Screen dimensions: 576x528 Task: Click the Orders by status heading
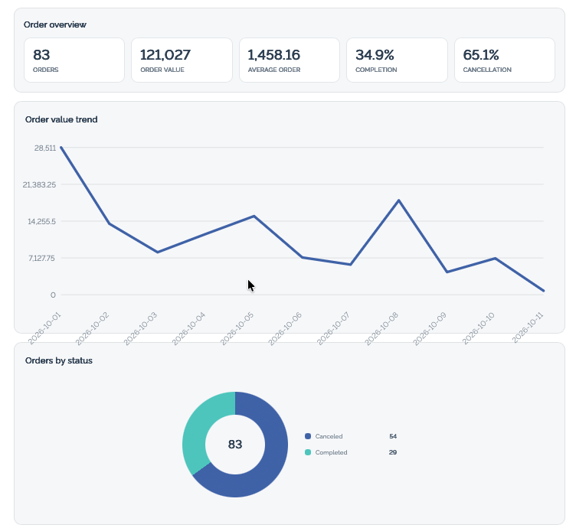59,360
